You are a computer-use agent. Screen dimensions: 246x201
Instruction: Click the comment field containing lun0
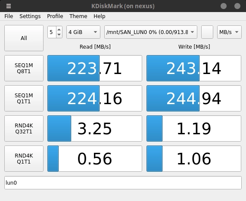(x=123, y=182)
